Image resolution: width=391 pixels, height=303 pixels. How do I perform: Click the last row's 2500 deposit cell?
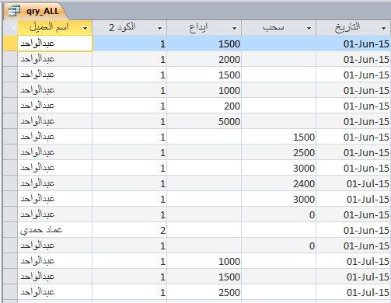(x=204, y=292)
